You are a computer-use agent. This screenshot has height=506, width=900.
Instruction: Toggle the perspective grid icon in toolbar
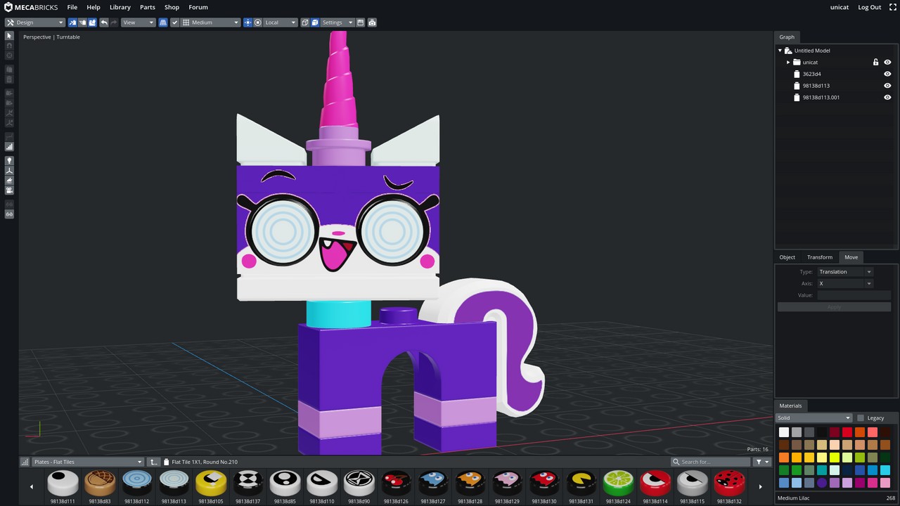(163, 22)
